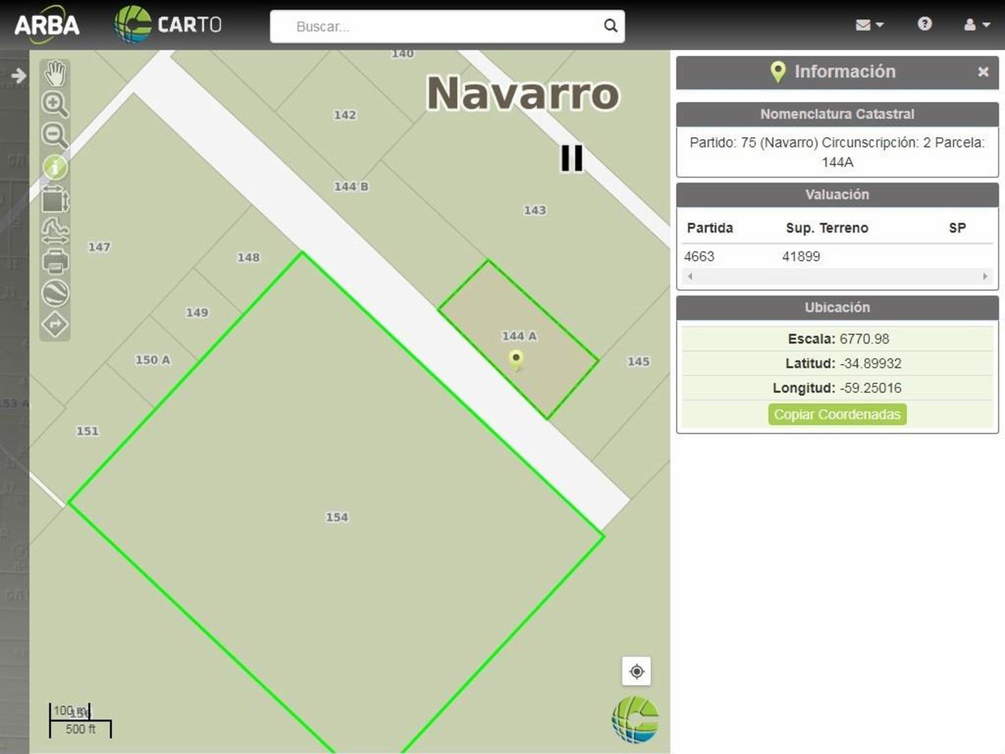The image size is (1005, 754).
Task: Click the zoom out magnifier tool
Action: 55,136
